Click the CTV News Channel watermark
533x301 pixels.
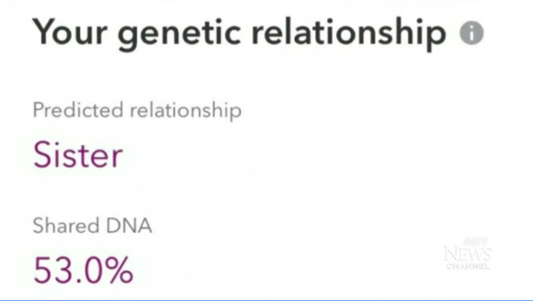(x=467, y=253)
